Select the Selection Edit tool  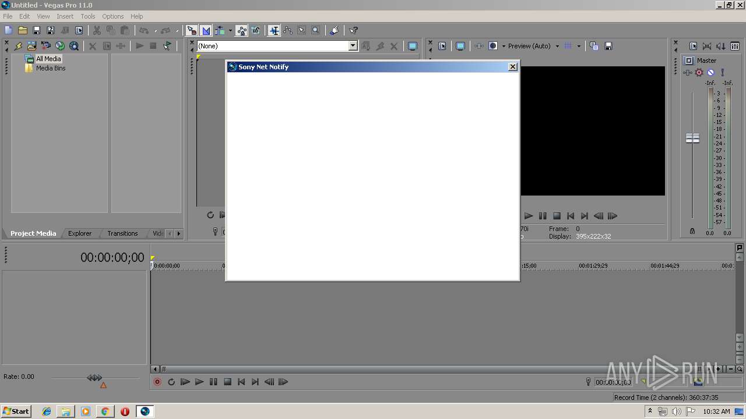[x=302, y=30]
